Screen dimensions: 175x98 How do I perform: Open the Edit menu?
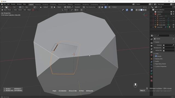coord(8,4)
